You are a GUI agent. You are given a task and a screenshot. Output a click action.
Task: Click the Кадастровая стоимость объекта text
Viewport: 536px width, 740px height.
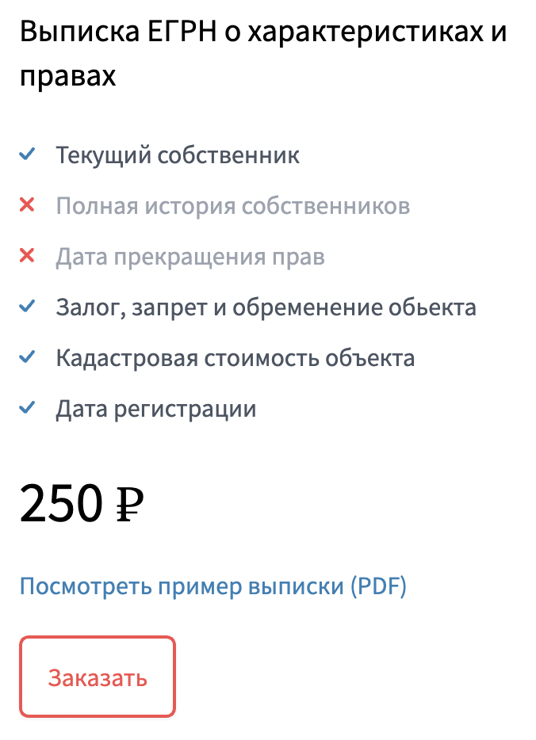coord(235,358)
